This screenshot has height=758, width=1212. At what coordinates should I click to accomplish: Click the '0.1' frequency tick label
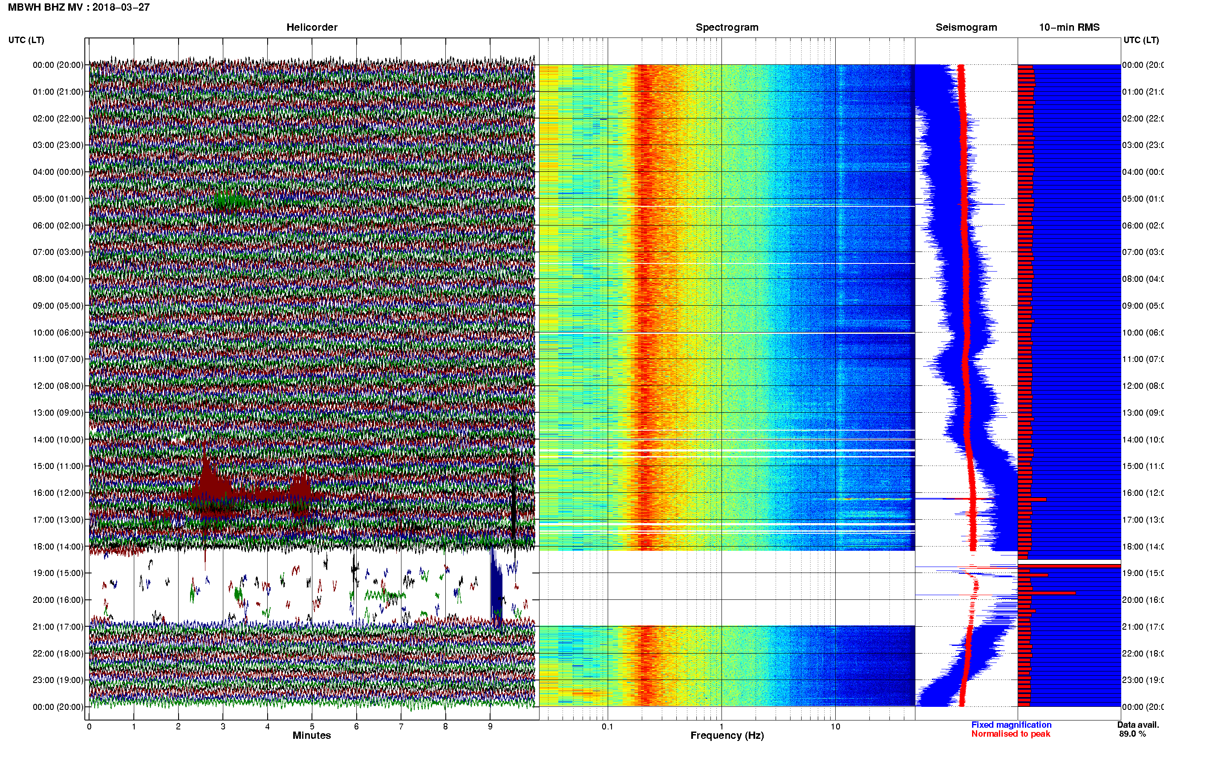click(x=607, y=726)
